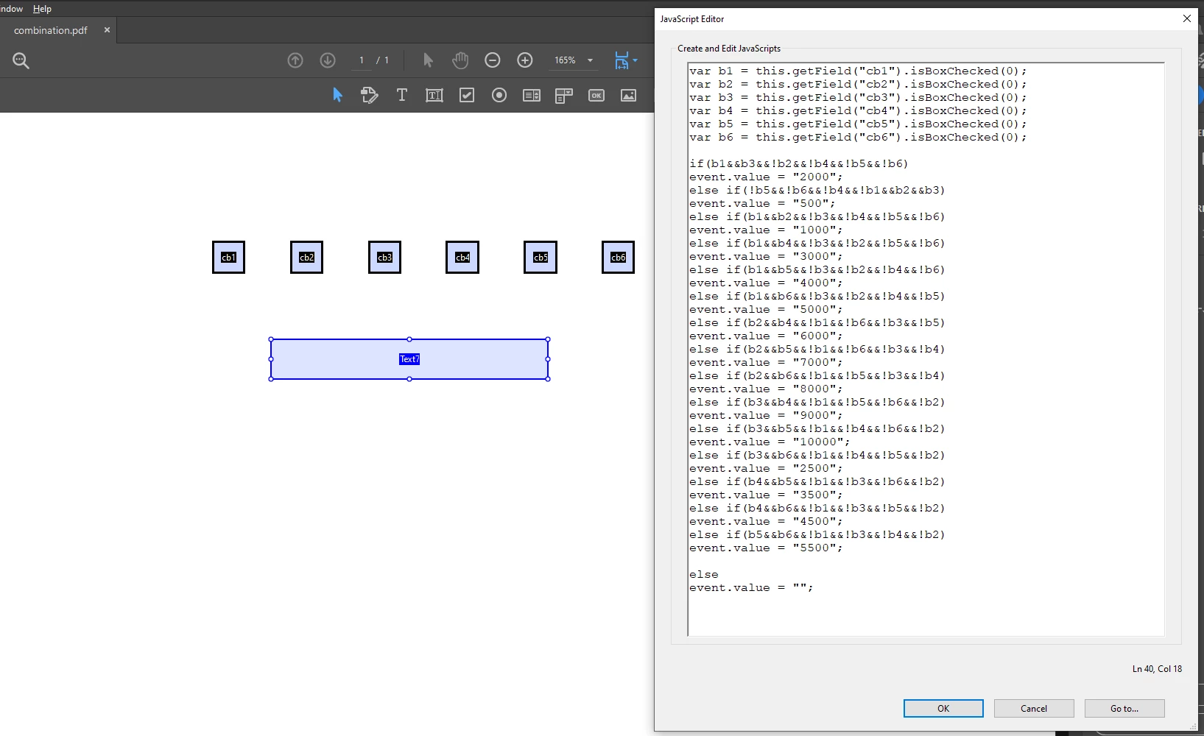Zoom out with the minus icon
This screenshot has height=736, width=1204.
click(493, 60)
